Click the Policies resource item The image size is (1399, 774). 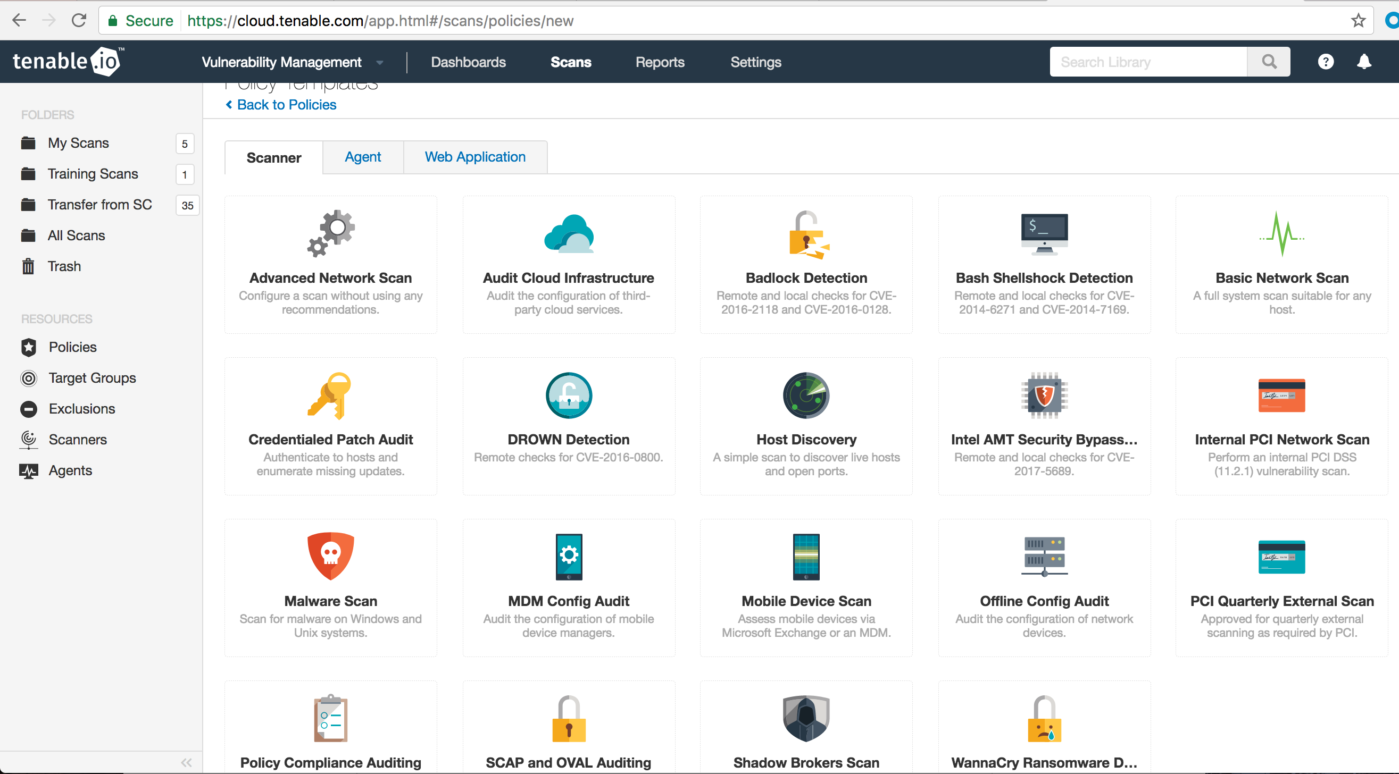tap(72, 347)
